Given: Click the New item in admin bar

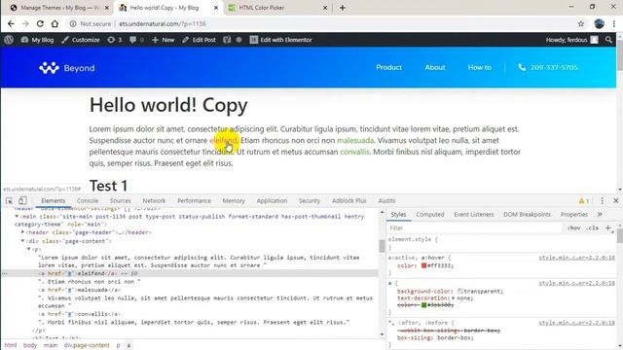Looking at the screenshot, I should pos(163,40).
